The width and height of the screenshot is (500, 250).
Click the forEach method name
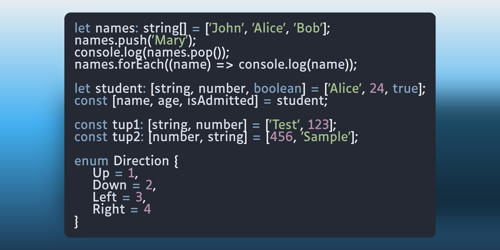click(x=146, y=65)
